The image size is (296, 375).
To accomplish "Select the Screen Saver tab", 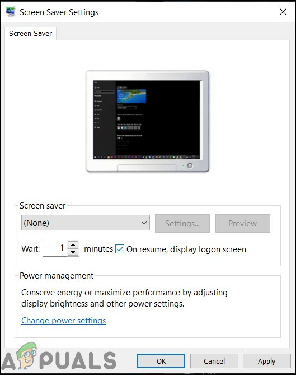I will point(31,34).
